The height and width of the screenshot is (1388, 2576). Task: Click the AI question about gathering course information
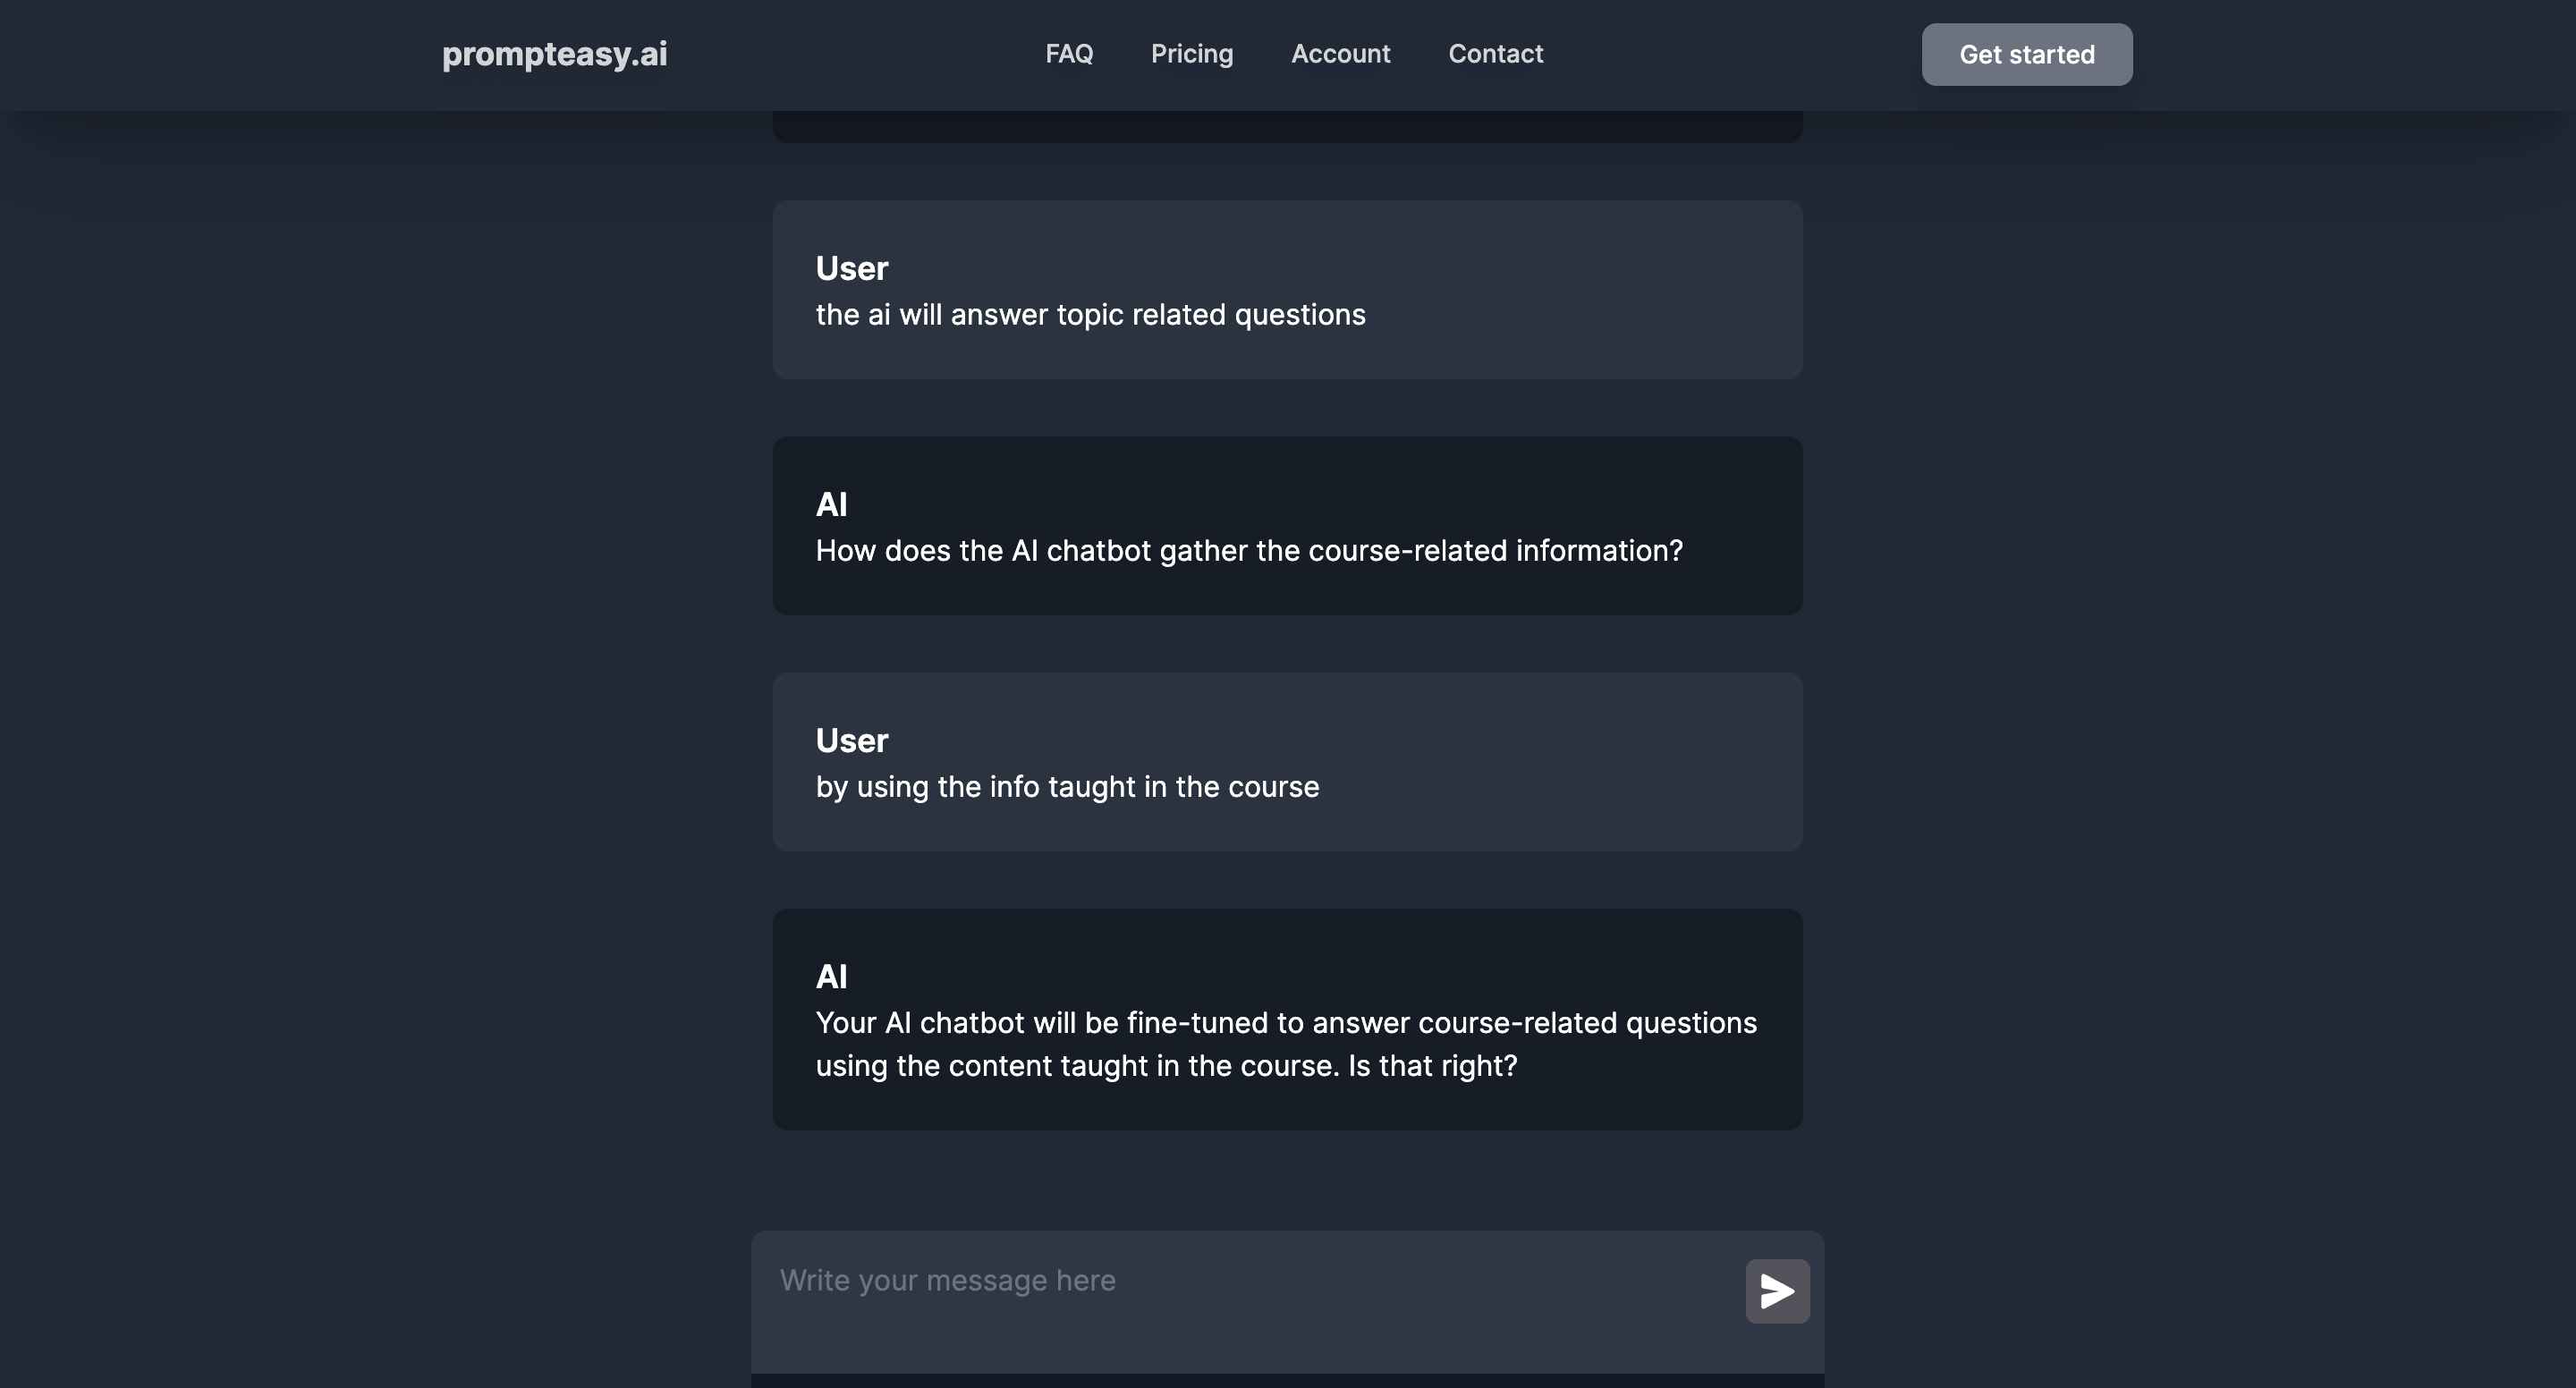coord(1248,551)
